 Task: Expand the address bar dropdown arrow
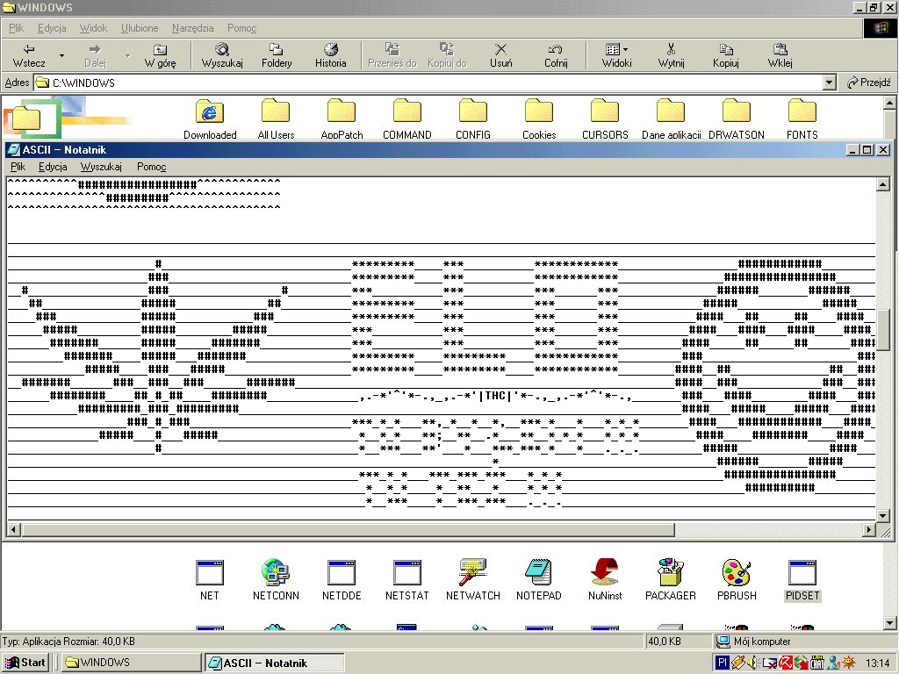coord(829,83)
